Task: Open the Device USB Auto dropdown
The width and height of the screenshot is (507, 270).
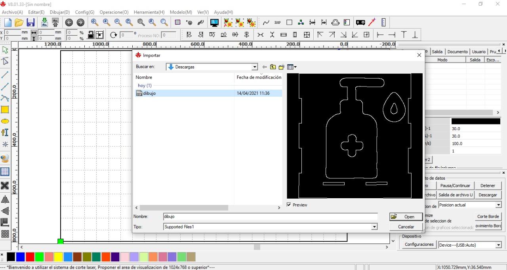Action: (498, 245)
